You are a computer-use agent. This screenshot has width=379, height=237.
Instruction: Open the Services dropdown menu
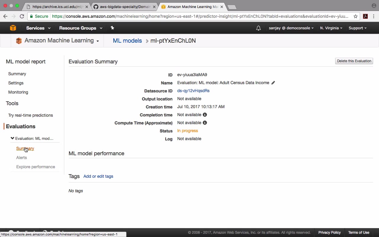point(38,28)
